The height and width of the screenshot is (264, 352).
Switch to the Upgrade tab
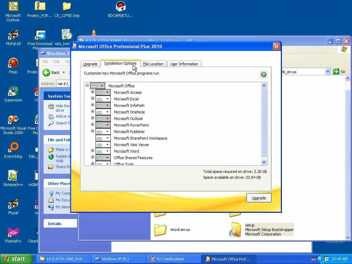pos(90,64)
